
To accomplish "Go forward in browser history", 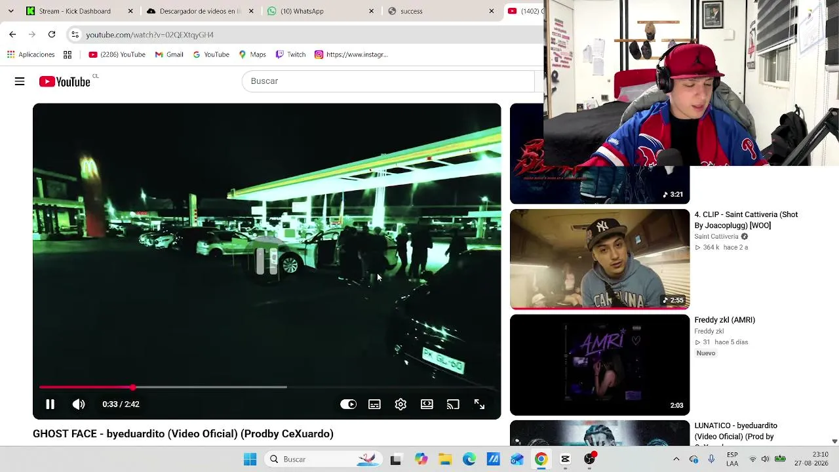I will [32, 34].
